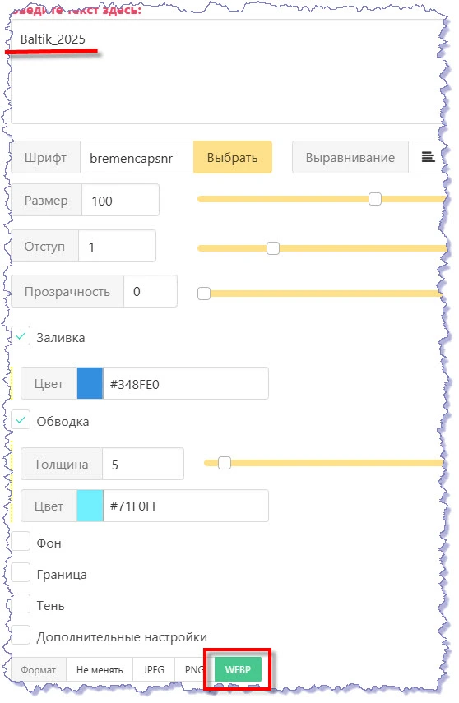Click the Толщина slider handle
Viewport: 459px width, 703px height.
[x=225, y=463]
